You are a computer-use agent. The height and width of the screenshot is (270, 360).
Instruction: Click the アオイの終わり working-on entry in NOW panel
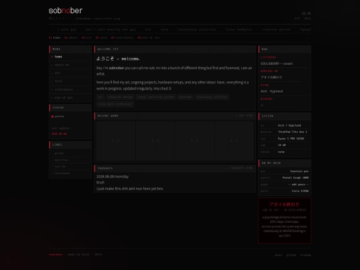271,77
